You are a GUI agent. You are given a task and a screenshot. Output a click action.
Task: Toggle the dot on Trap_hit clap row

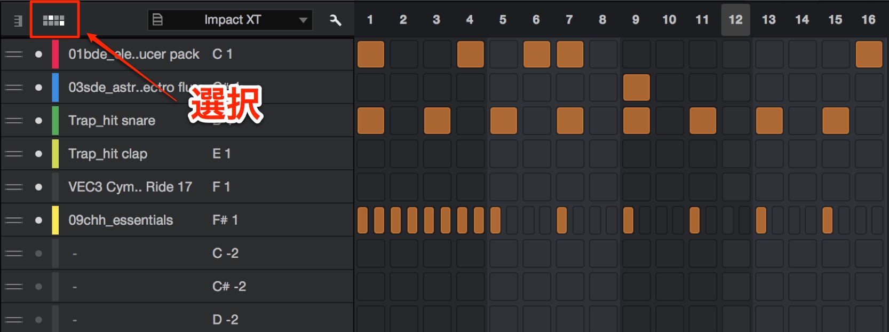(38, 154)
